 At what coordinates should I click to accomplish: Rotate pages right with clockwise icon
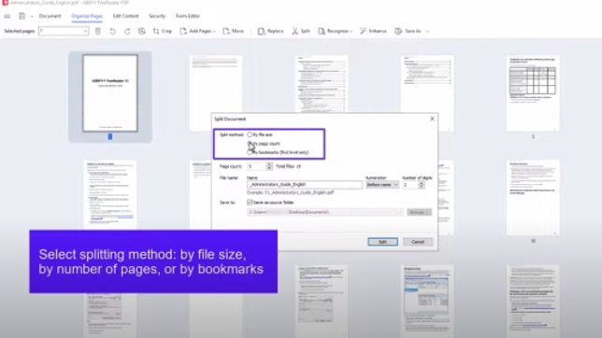coord(127,31)
